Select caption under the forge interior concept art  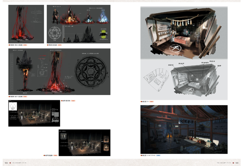(149, 155)
